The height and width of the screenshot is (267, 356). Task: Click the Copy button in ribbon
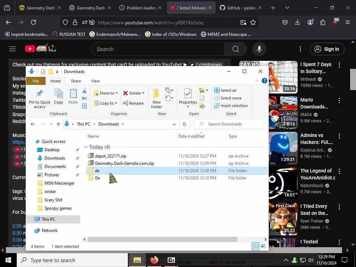click(58, 96)
